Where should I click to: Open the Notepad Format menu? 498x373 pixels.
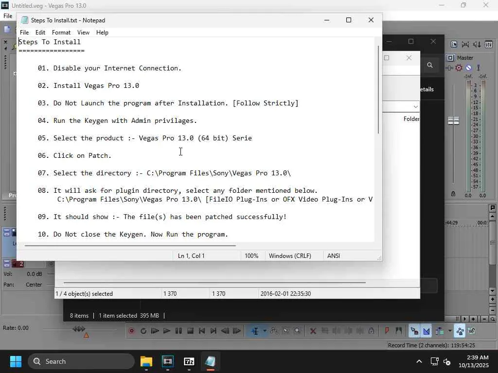[x=61, y=33]
